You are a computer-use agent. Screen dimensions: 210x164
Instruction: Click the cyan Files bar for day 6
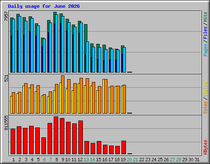(x=44, y=55)
